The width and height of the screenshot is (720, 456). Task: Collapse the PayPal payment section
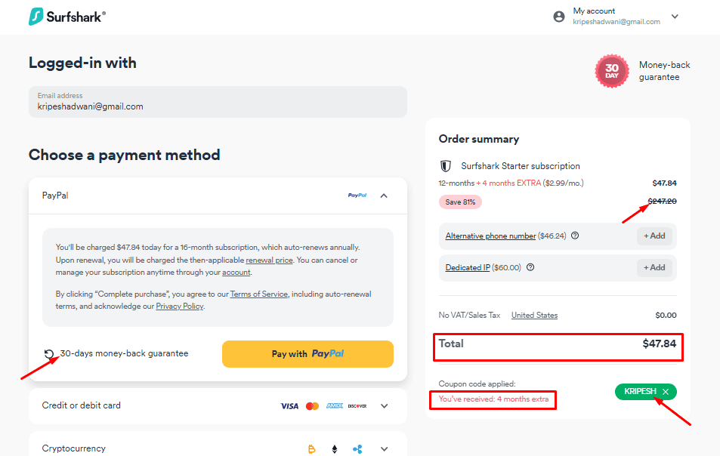[384, 196]
